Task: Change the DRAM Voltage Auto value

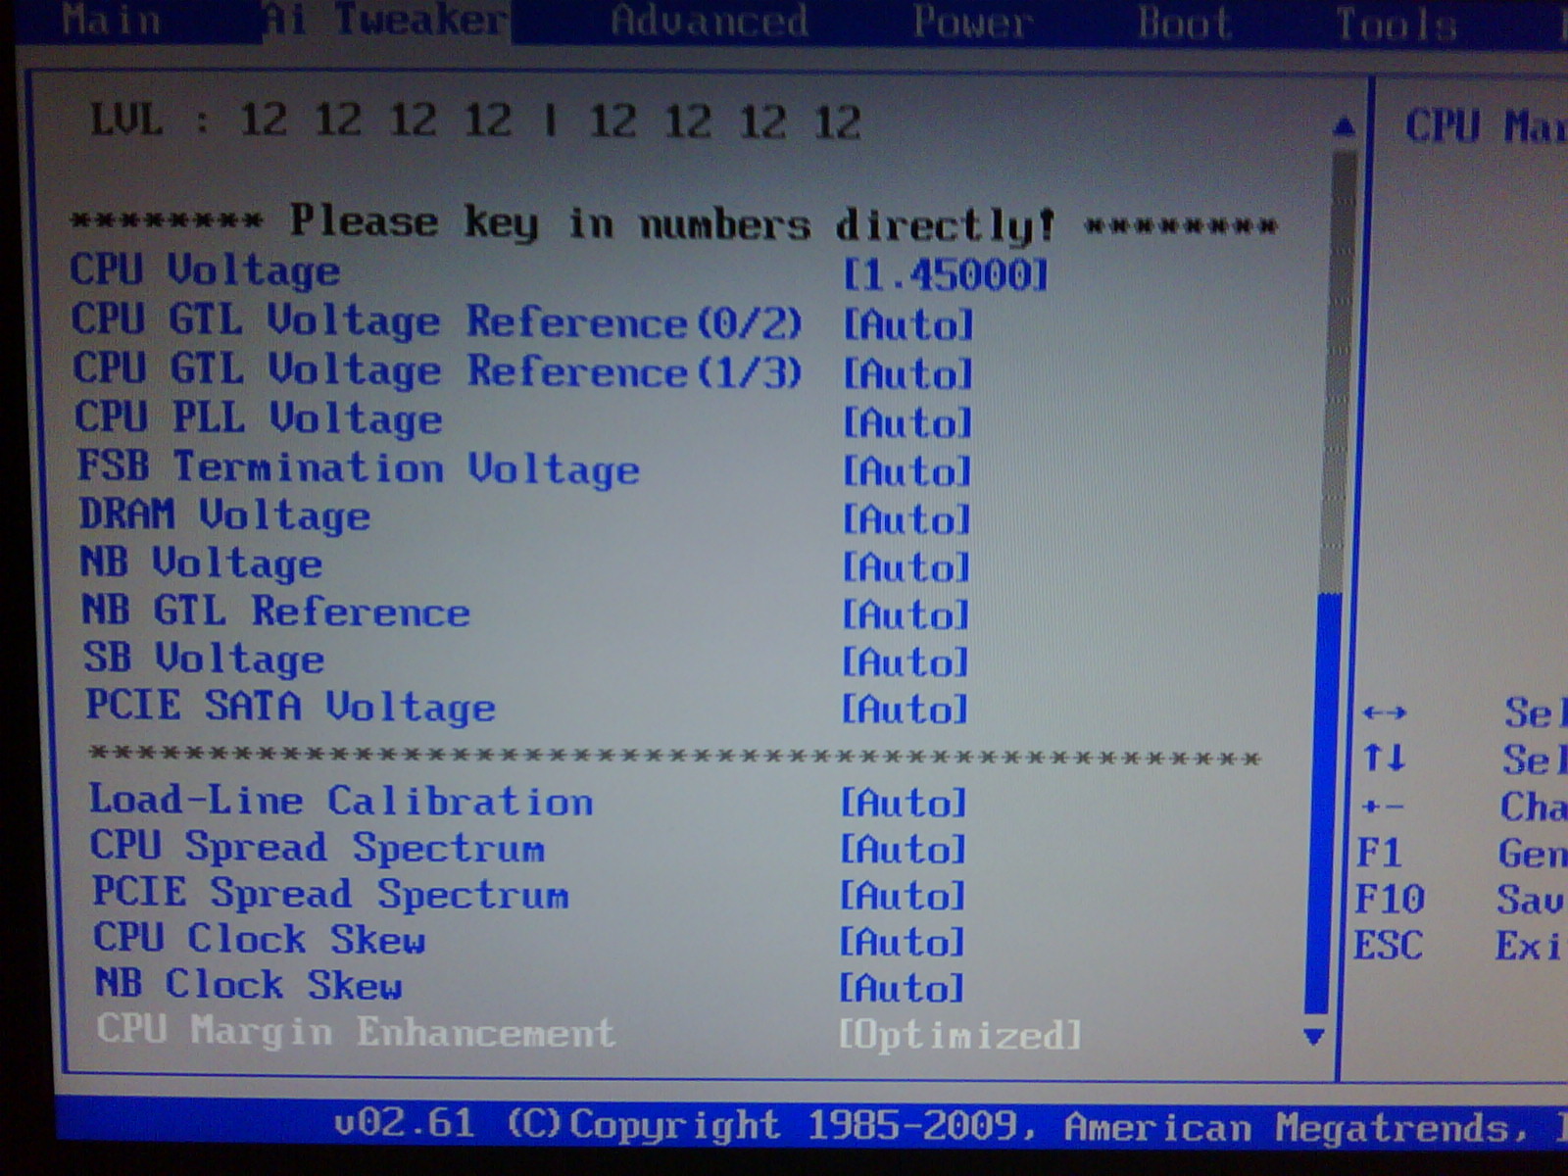Action: [x=906, y=518]
